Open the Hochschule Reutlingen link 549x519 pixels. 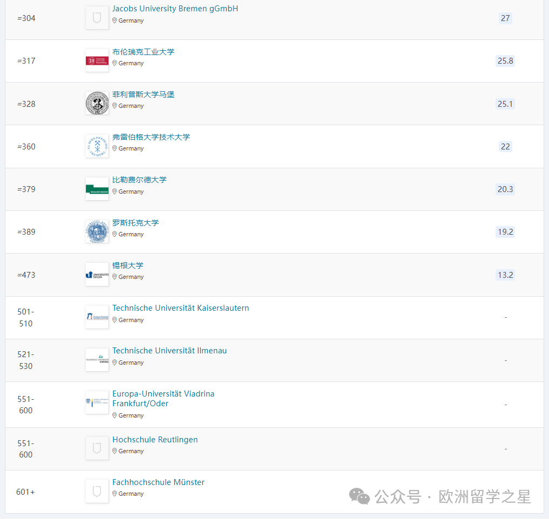(155, 440)
